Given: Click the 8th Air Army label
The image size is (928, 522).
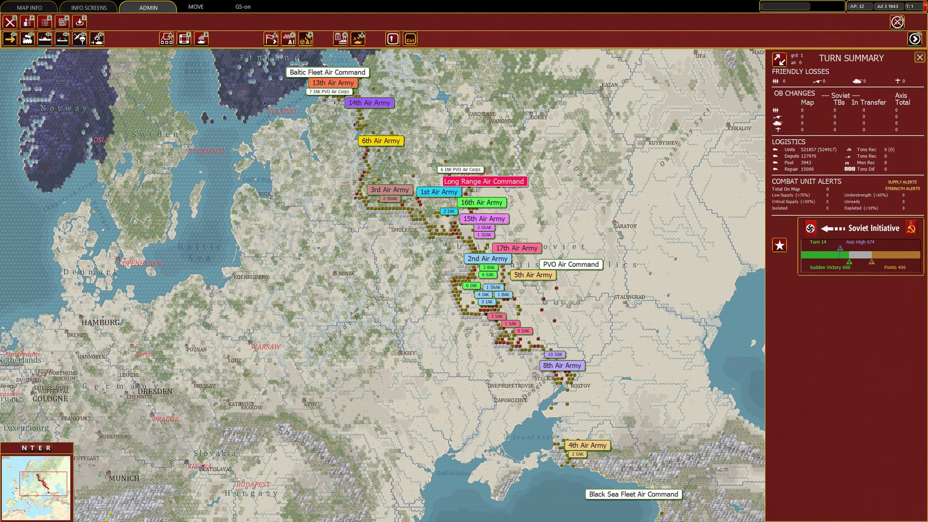Looking at the screenshot, I should tap(562, 365).
